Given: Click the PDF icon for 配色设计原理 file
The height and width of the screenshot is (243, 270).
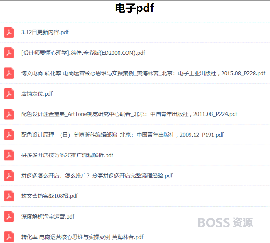Looking at the screenshot, I should pyautogui.click(x=9, y=135).
